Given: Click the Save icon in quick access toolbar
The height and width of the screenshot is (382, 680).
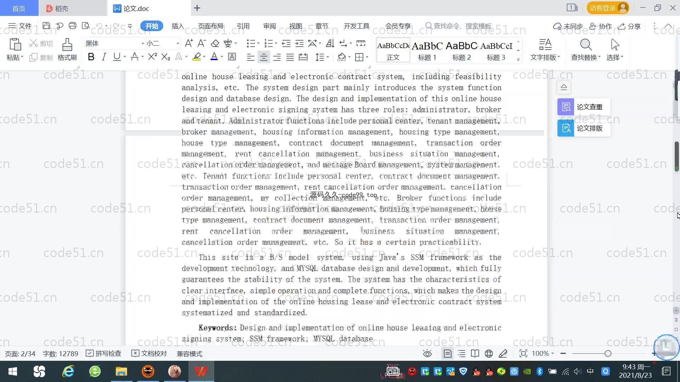Looking at the screenshot, I should (x=46, y=25).
